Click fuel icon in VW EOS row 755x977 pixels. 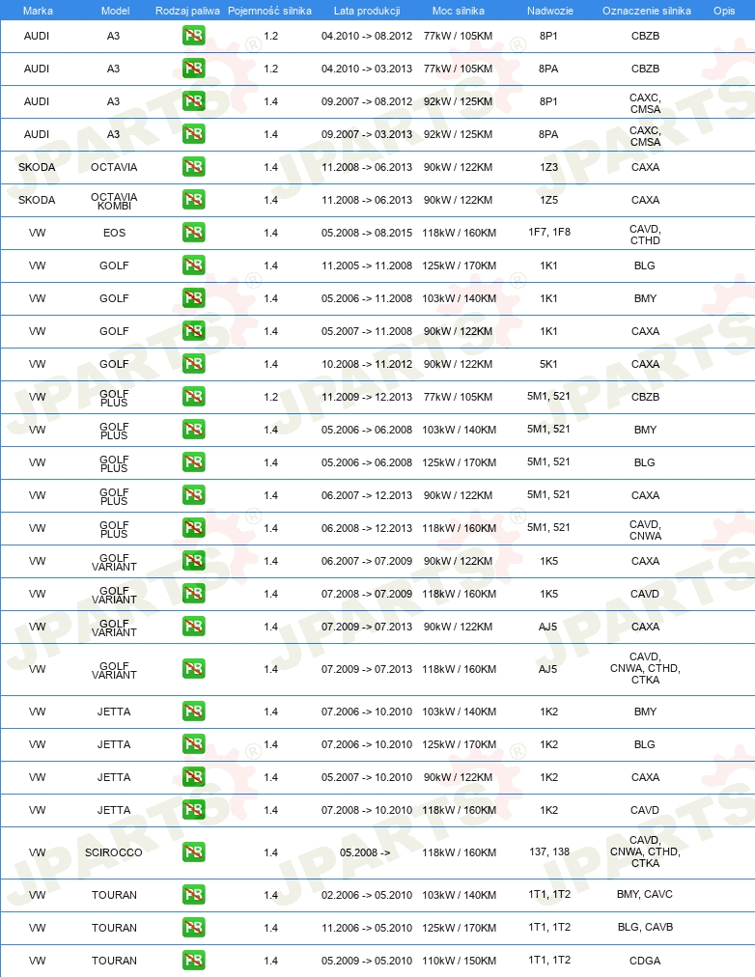point(194,233)
